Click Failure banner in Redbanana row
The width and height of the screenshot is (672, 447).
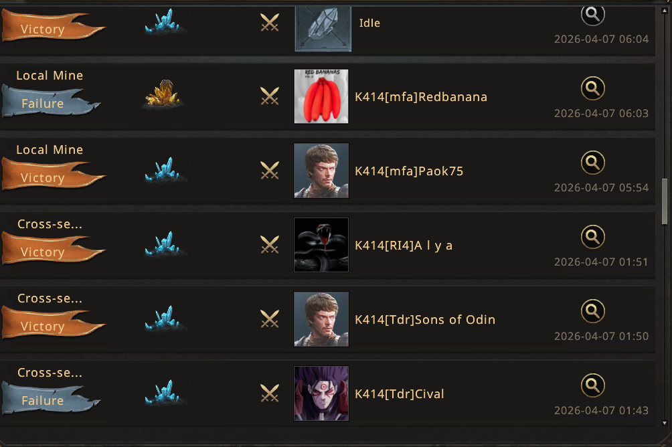51,102
